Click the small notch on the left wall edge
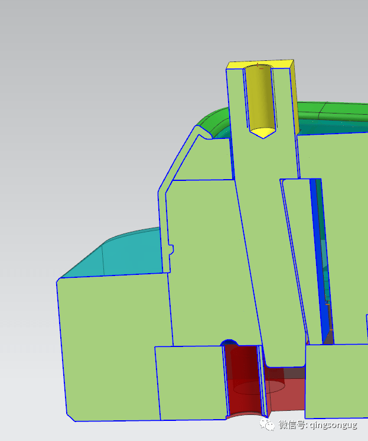The image size is (368, 441). tap(171, 249)
